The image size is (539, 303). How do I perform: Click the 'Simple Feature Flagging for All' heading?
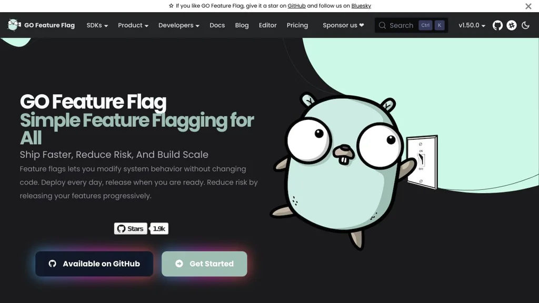[x=137, y=129]
